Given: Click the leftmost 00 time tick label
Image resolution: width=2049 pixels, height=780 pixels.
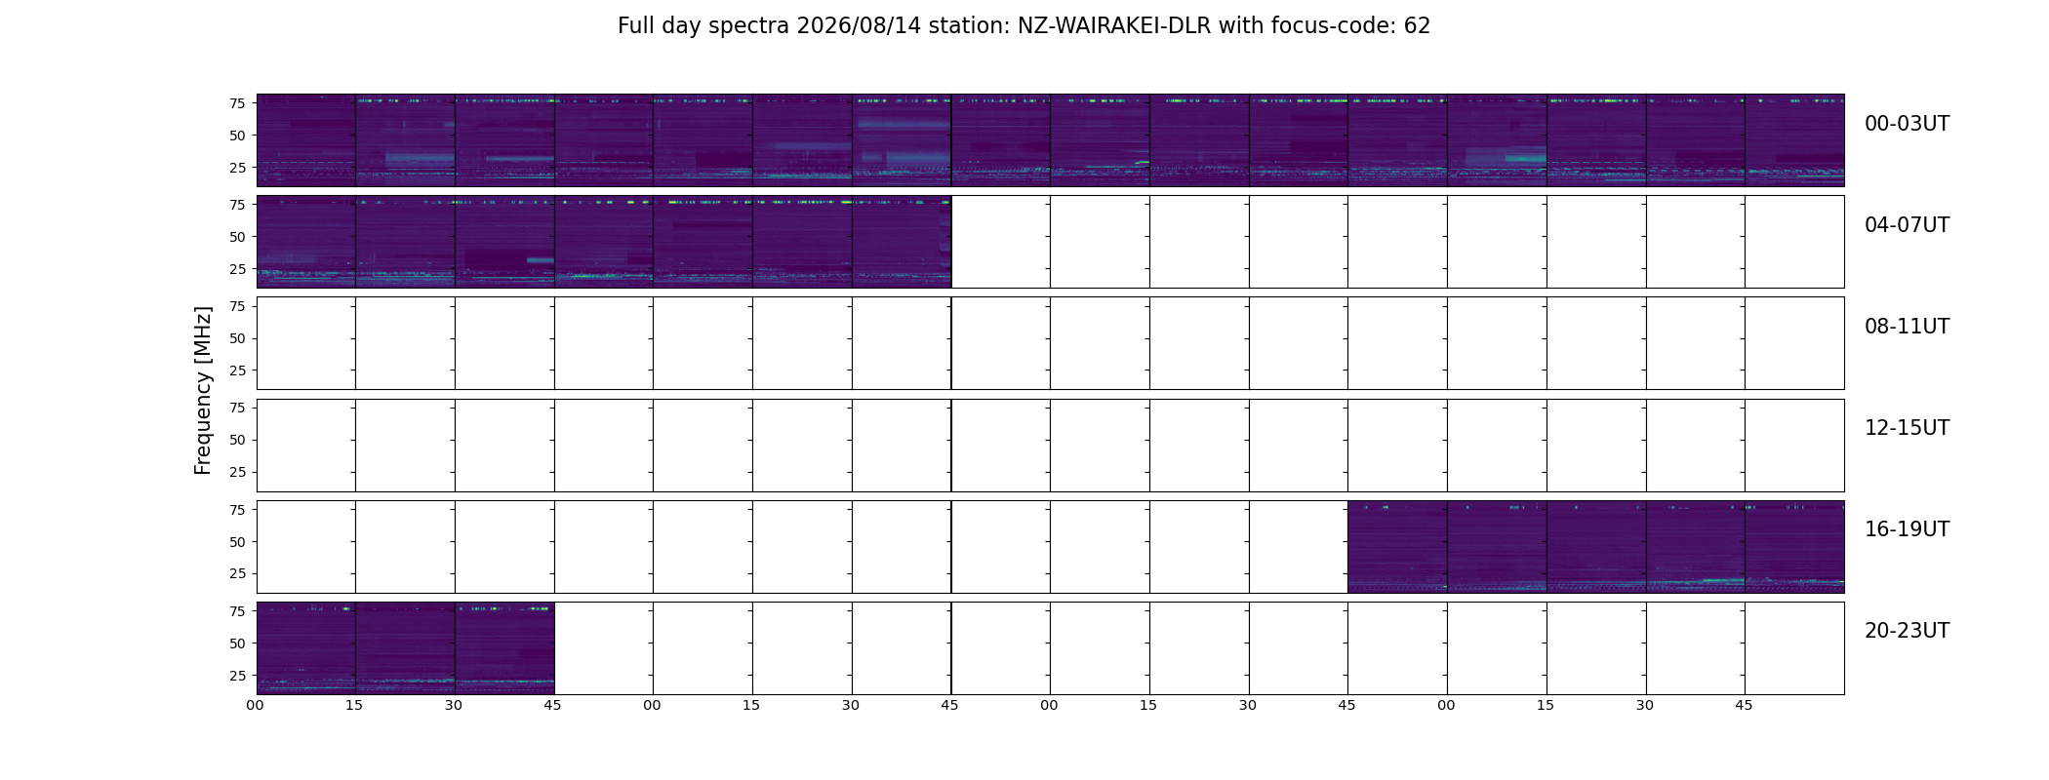Looking at the screenshot, I should 256,705.
